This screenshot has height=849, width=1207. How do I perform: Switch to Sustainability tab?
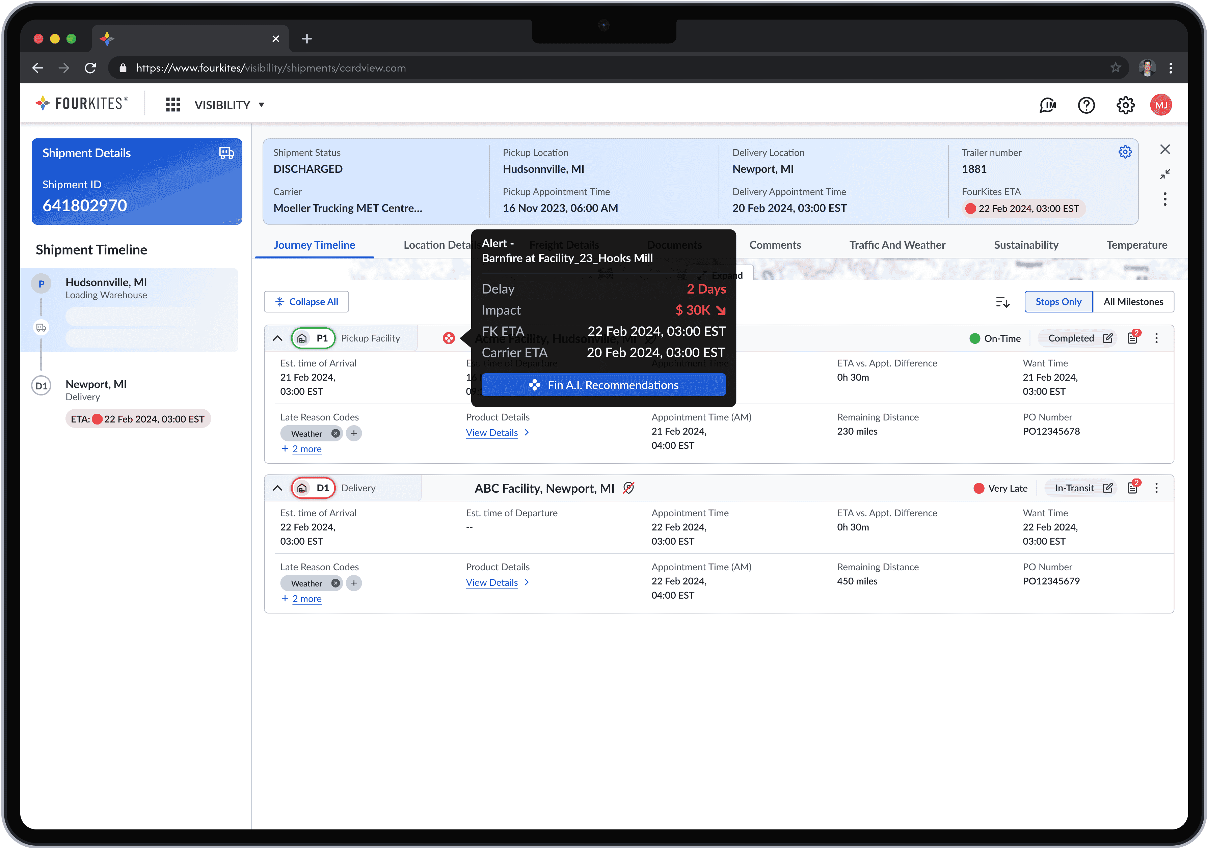[x=1026, y=245]
